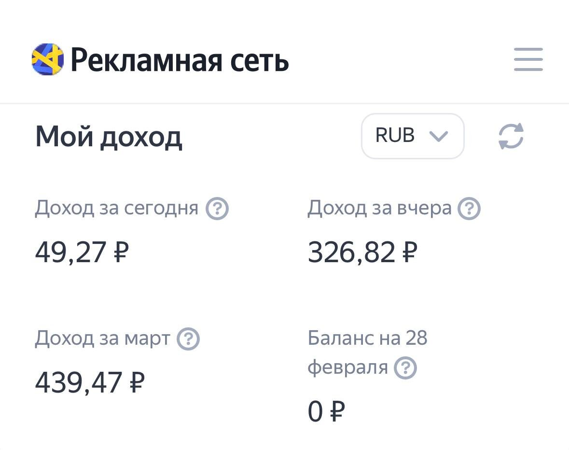Click today's income amount 49,27 ₽
This screenshot has width=569, height=450.
(82, 252)
